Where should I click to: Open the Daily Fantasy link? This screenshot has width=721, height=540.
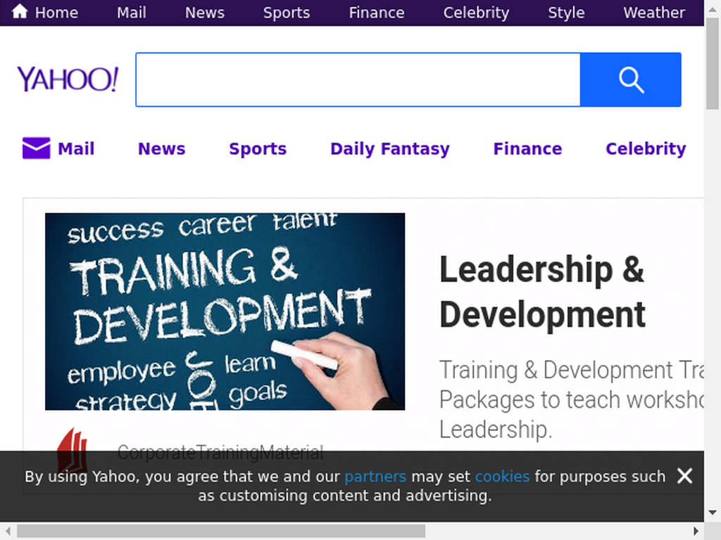pos(390,149)
